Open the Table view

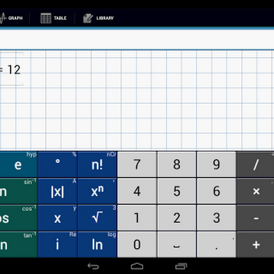[53, 18]
